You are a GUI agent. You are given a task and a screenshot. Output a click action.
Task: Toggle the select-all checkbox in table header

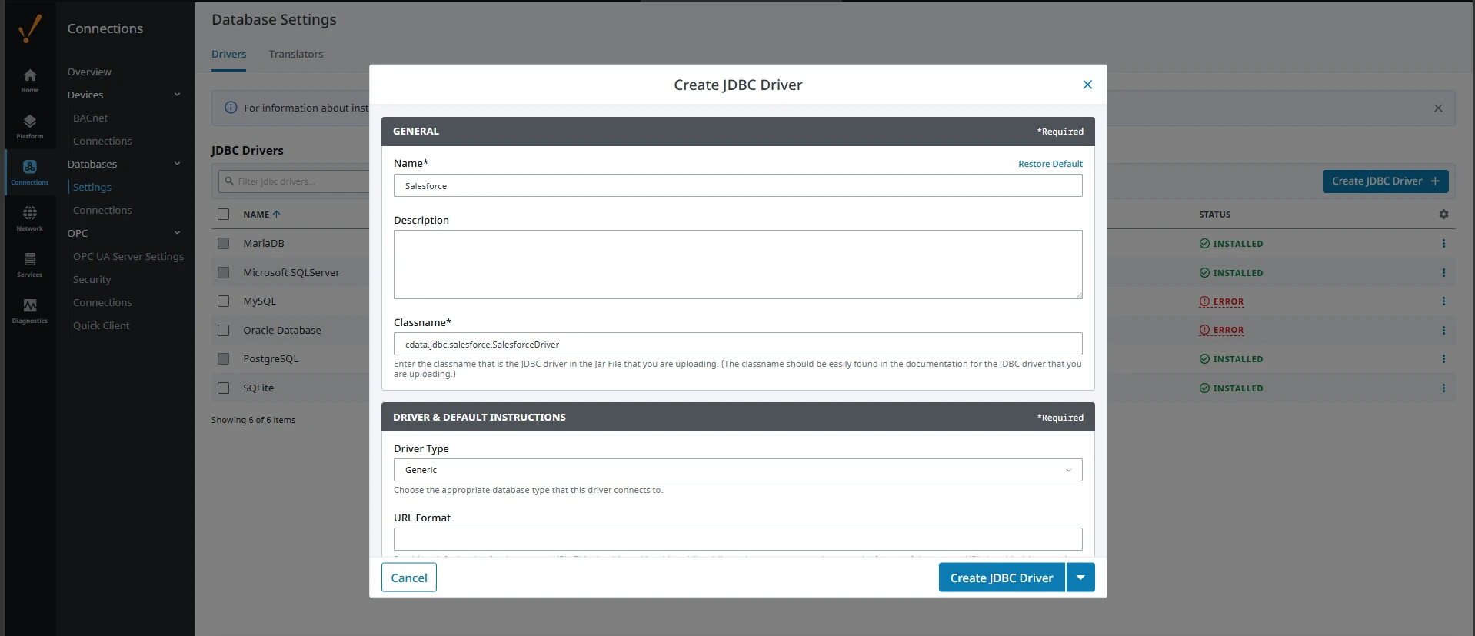tap(224, 215)
